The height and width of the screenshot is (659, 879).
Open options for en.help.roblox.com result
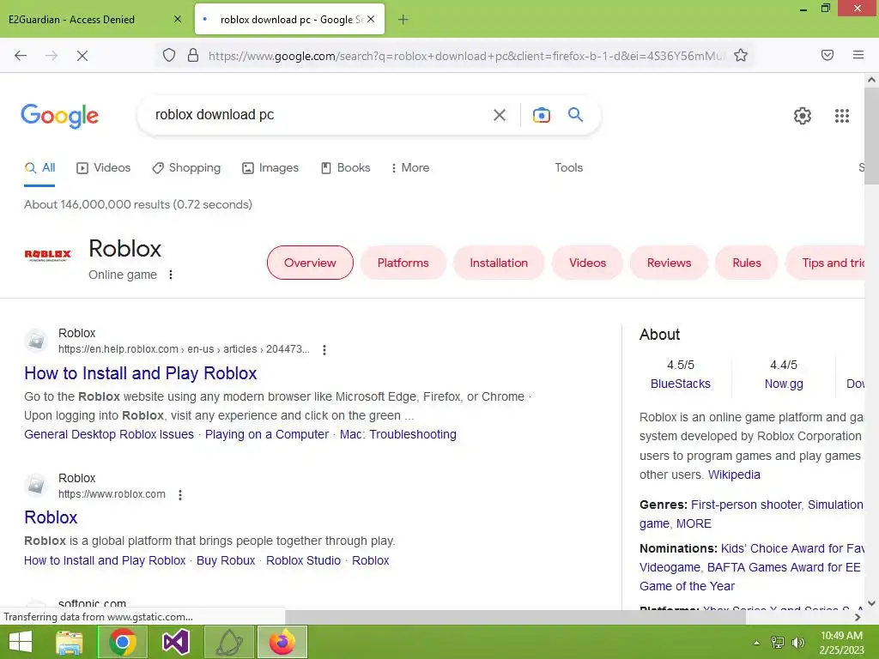[x=324, y=350]
